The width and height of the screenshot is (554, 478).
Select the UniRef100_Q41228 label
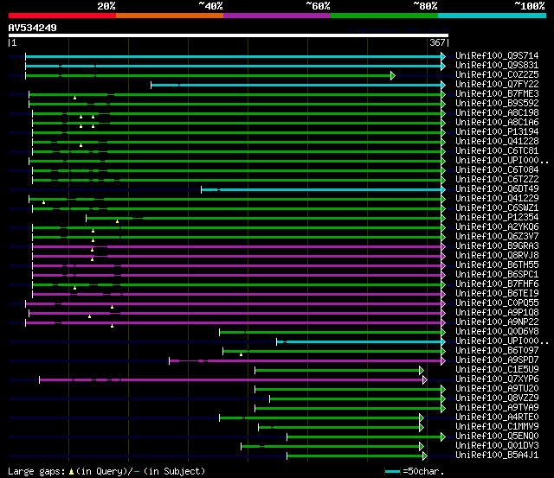[497, 142]
